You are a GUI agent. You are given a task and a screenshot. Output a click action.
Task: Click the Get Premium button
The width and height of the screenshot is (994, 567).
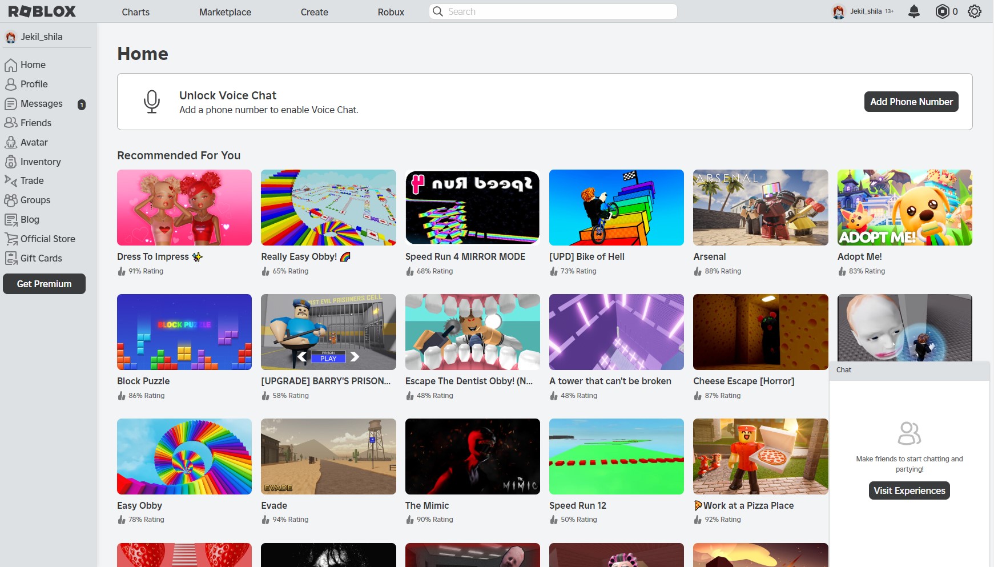point(44,284)
